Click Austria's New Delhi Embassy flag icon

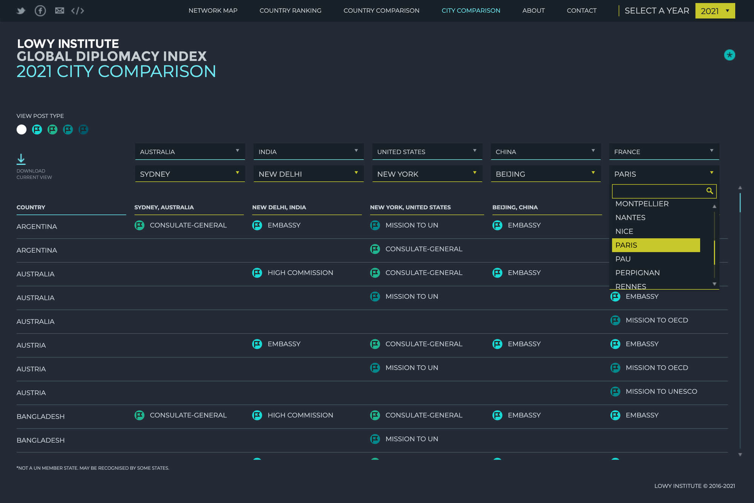pos(257,344)
